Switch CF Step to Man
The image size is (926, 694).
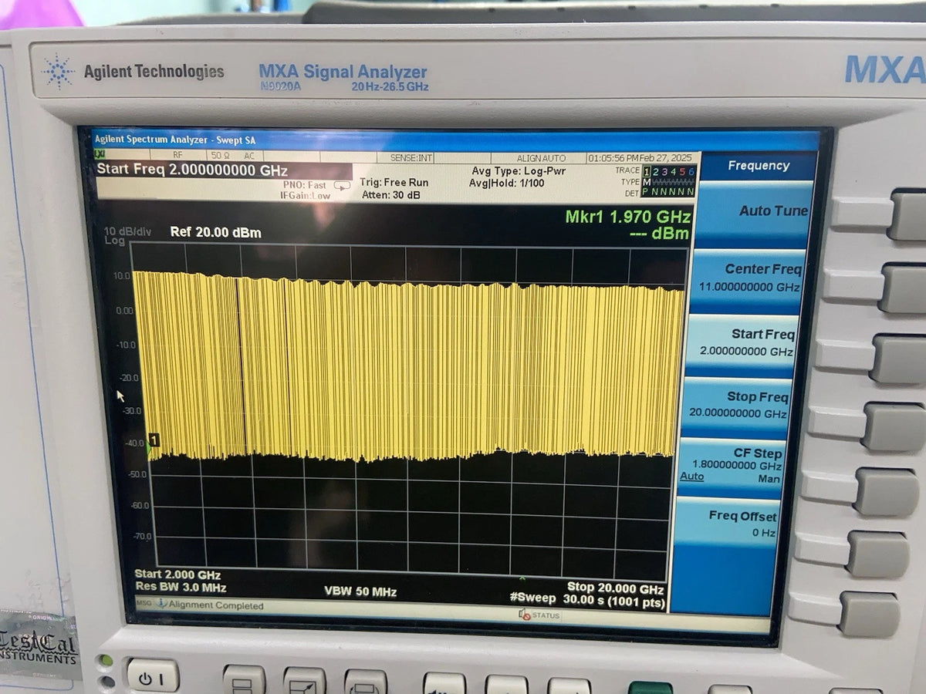click(769, 479)
